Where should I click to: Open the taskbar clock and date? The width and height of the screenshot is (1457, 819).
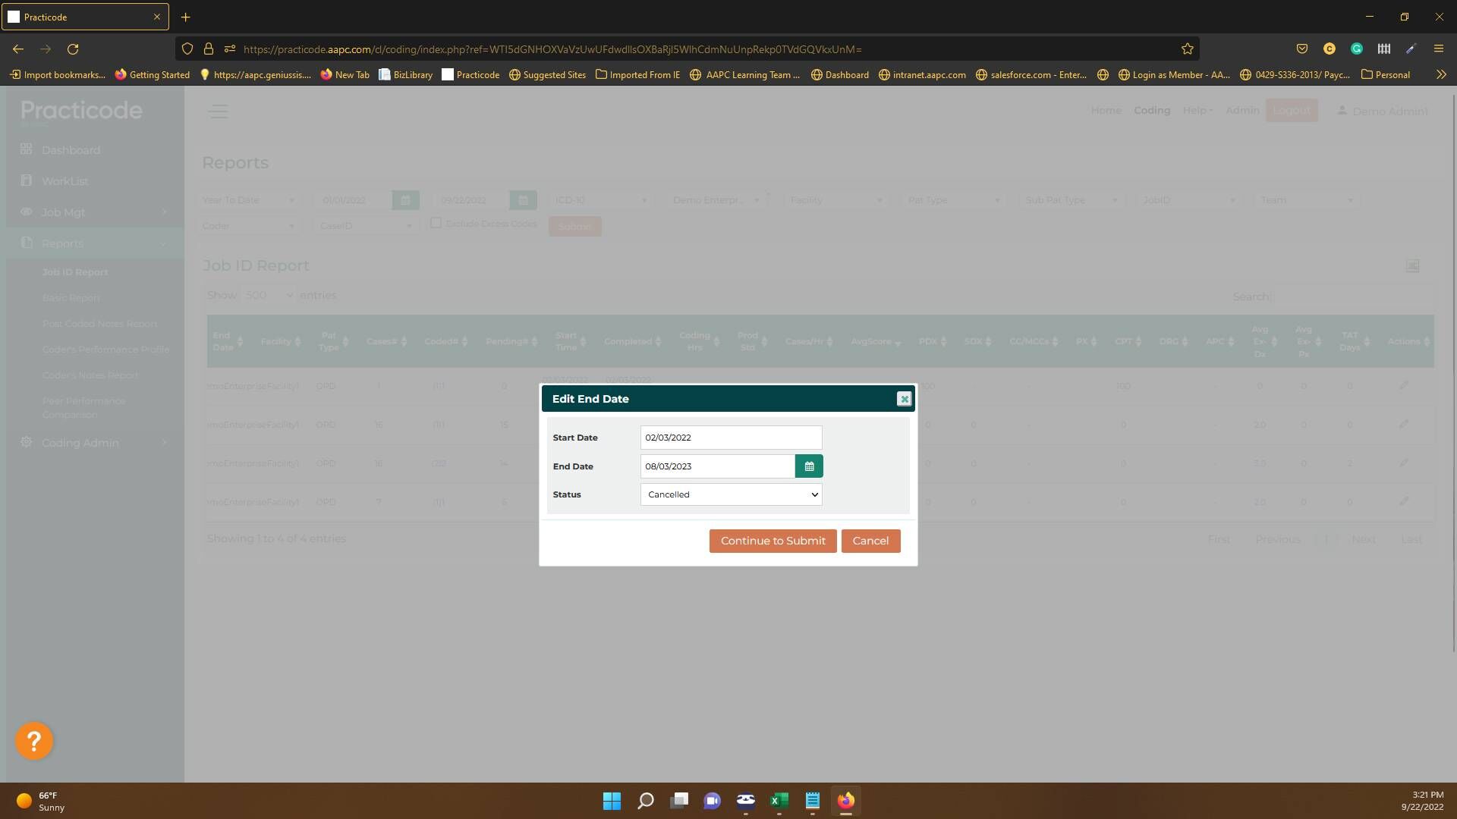click(1422, 802)
